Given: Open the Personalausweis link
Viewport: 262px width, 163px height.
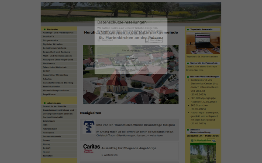Looking at the screenshot, I should click(59, 136).
